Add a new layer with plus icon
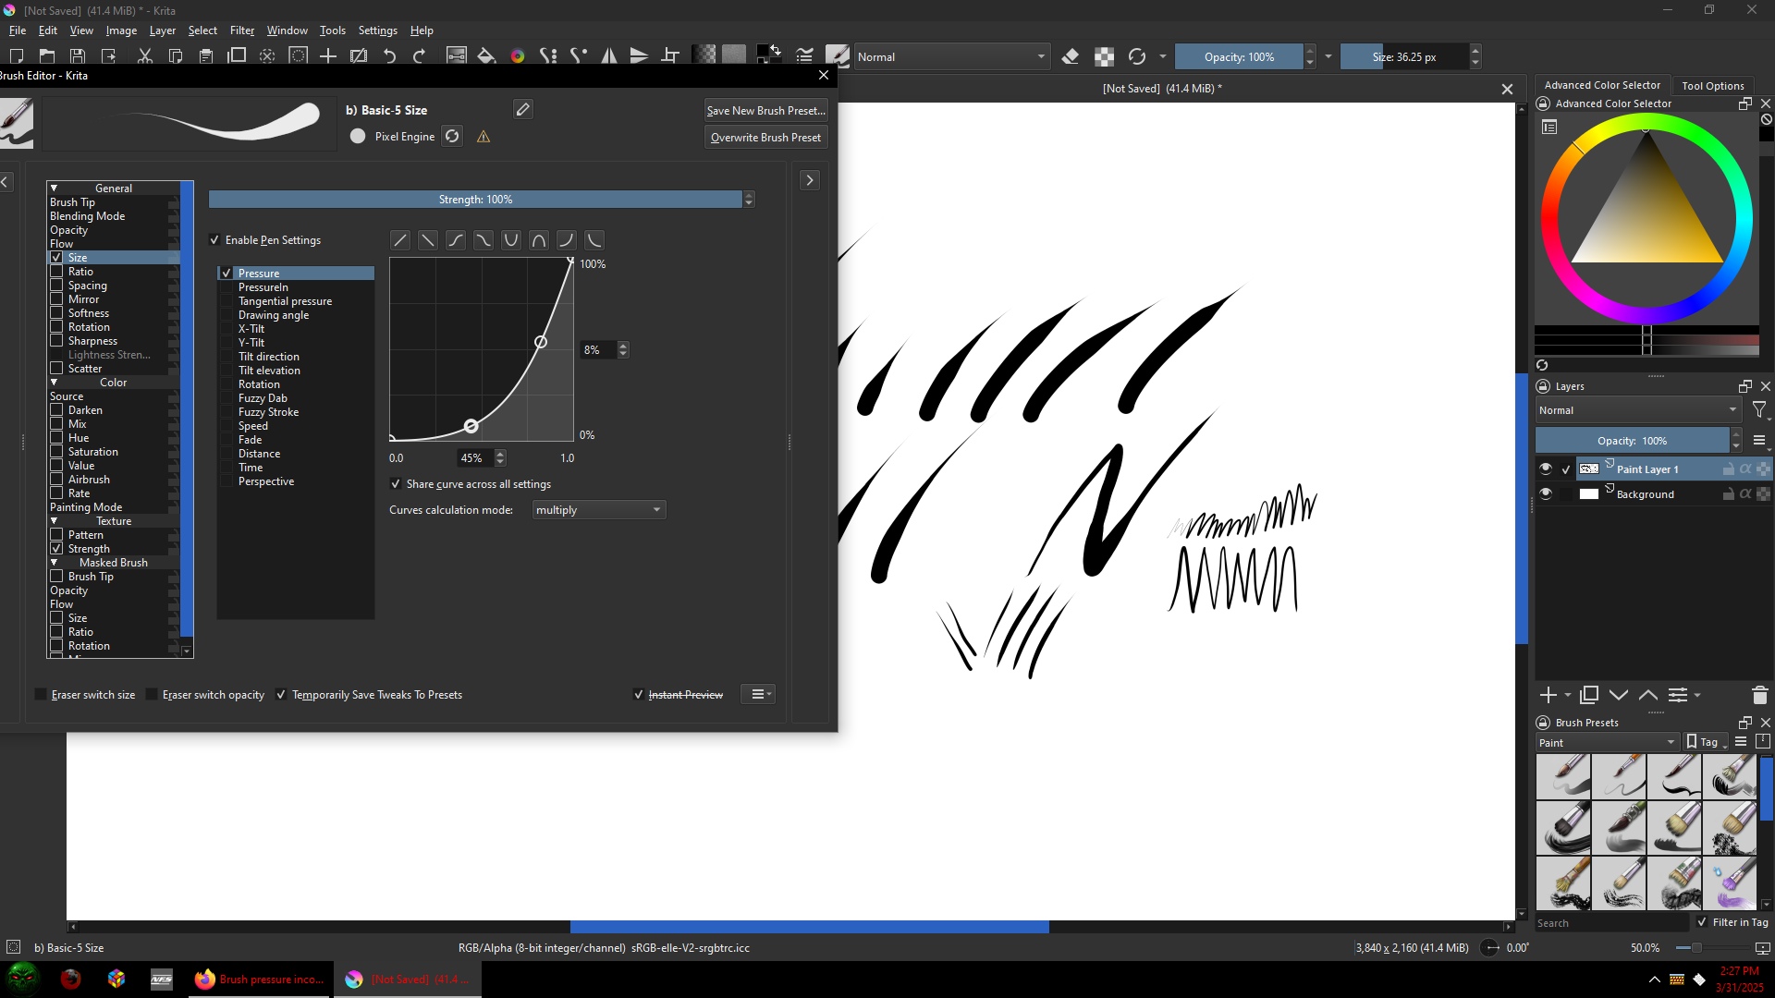Viewport: 1775px width, 998px height. (1549, 695)
